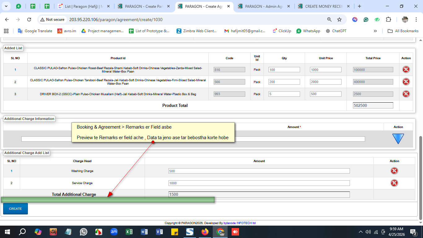Image resolution: width=423 pixels, height=238 pixels.
Task: Bookmark this page with the star icon
Action: (x=339, y=20)
